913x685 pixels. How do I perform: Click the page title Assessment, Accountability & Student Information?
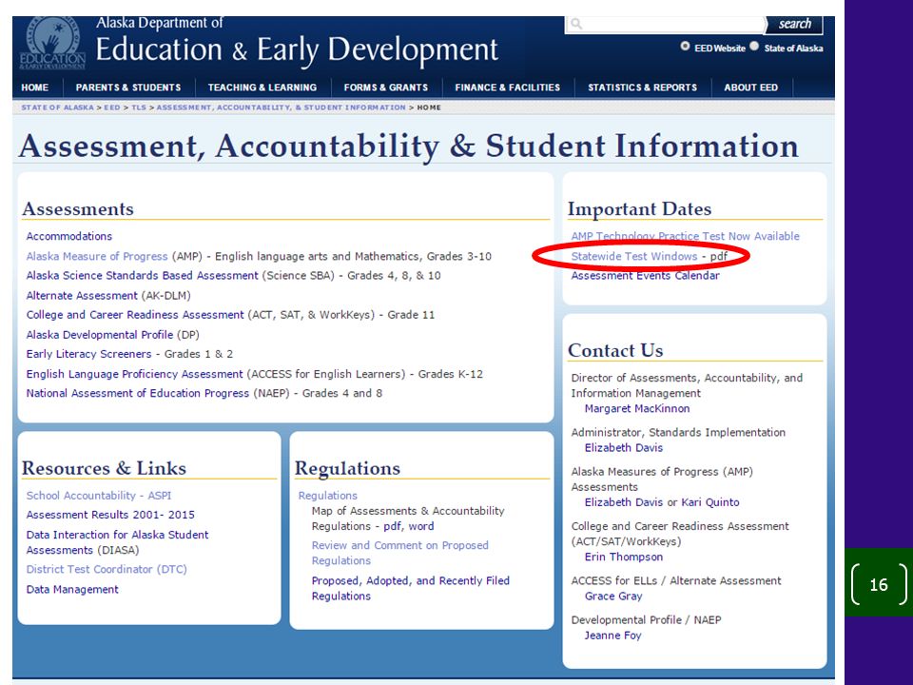409,146
